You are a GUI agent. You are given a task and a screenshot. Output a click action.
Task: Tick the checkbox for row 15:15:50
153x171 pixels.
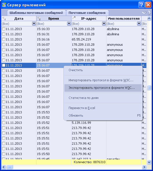tap(3, 154)
